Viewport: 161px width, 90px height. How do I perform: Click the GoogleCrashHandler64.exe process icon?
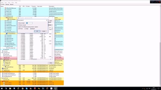click(3, 75)
